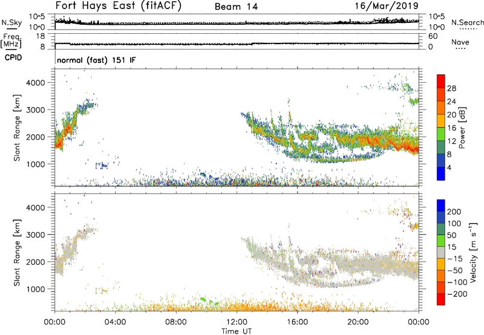The image size is (484, 335).
Task: Click the 'Power [dB]' color bar title
Action: pos(462,128)
